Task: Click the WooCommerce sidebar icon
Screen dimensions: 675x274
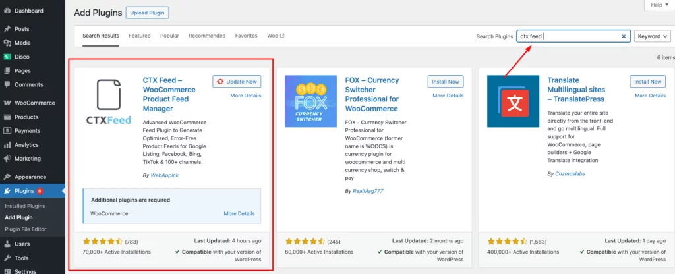Action: click(7, 103)
